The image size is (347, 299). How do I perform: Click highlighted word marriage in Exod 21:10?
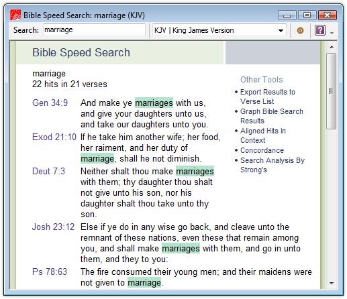point(97,158)
